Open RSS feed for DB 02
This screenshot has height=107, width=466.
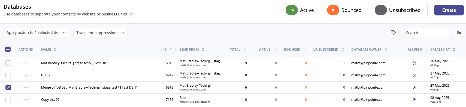pyautogui.click(x=414, y=75)
